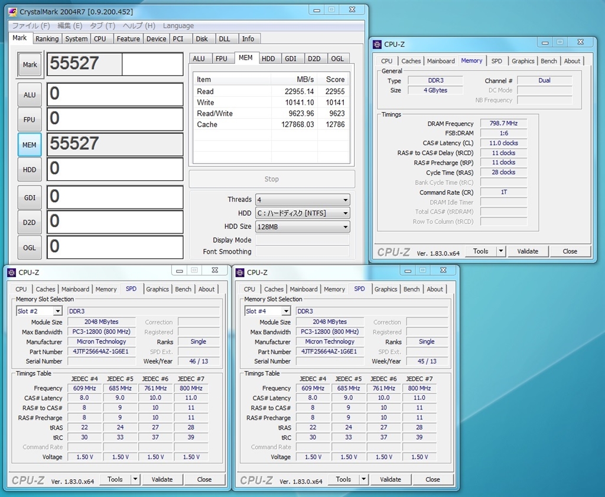Image resolution: width=605 pixels, height=497 pixels.
Task: Open the ファイル (F) menu
Action: click(31, 26)
